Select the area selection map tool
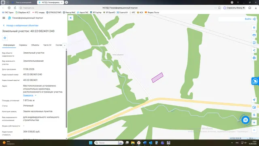This screenshot has height=146, width=259. [254, 43]
